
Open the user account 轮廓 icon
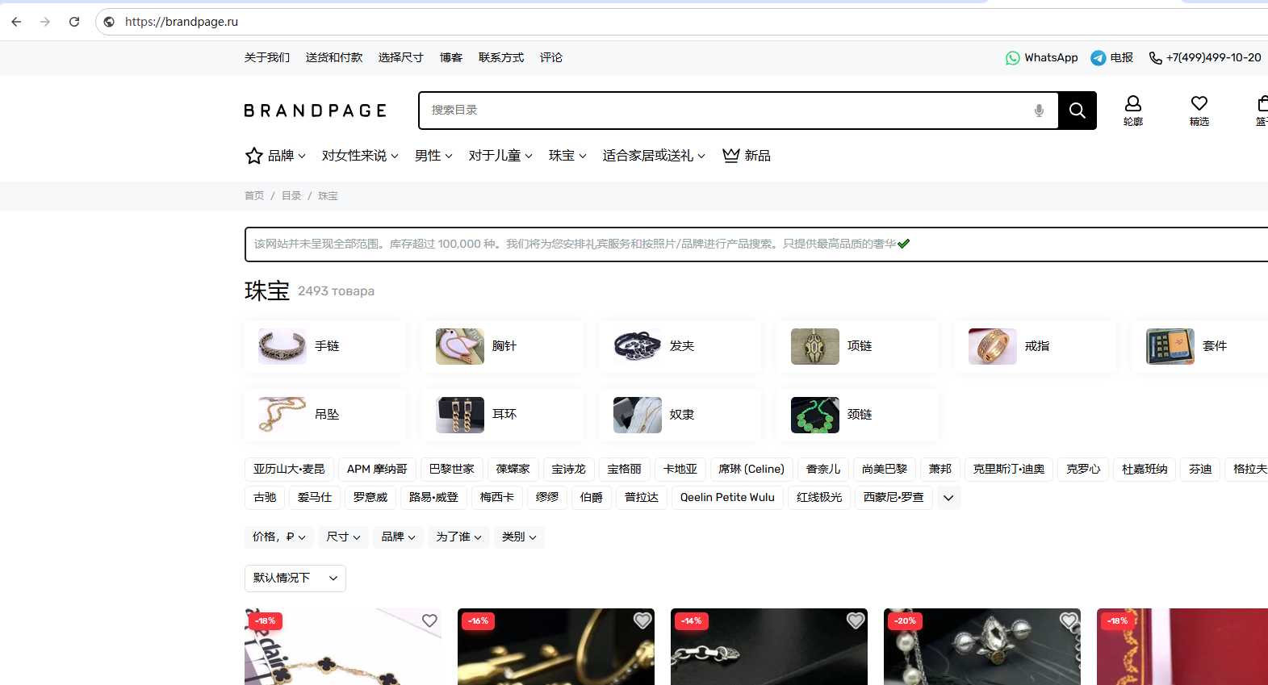tap(1133, 111)
